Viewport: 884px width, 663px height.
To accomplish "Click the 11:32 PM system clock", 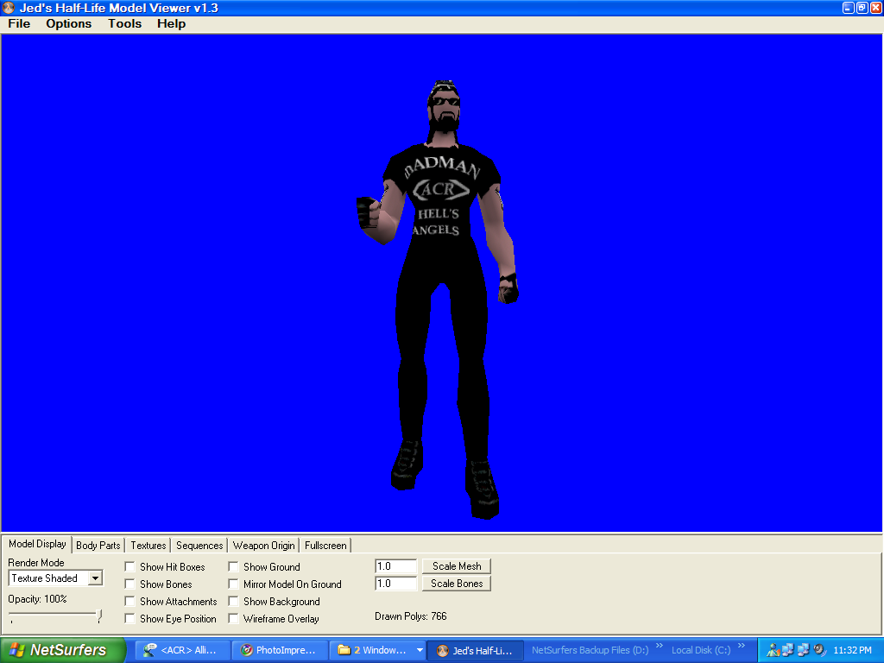I will pyautogui.click(x=852, y=650).
